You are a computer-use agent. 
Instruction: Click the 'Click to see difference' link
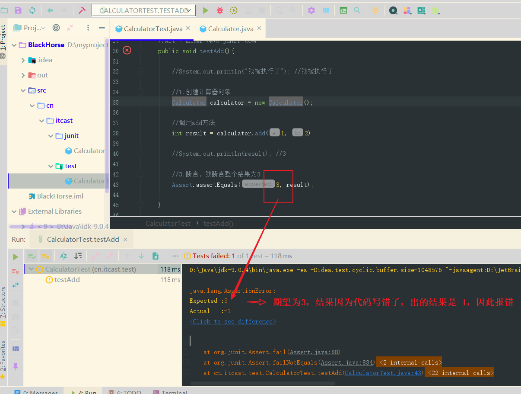tap(233, 321)
